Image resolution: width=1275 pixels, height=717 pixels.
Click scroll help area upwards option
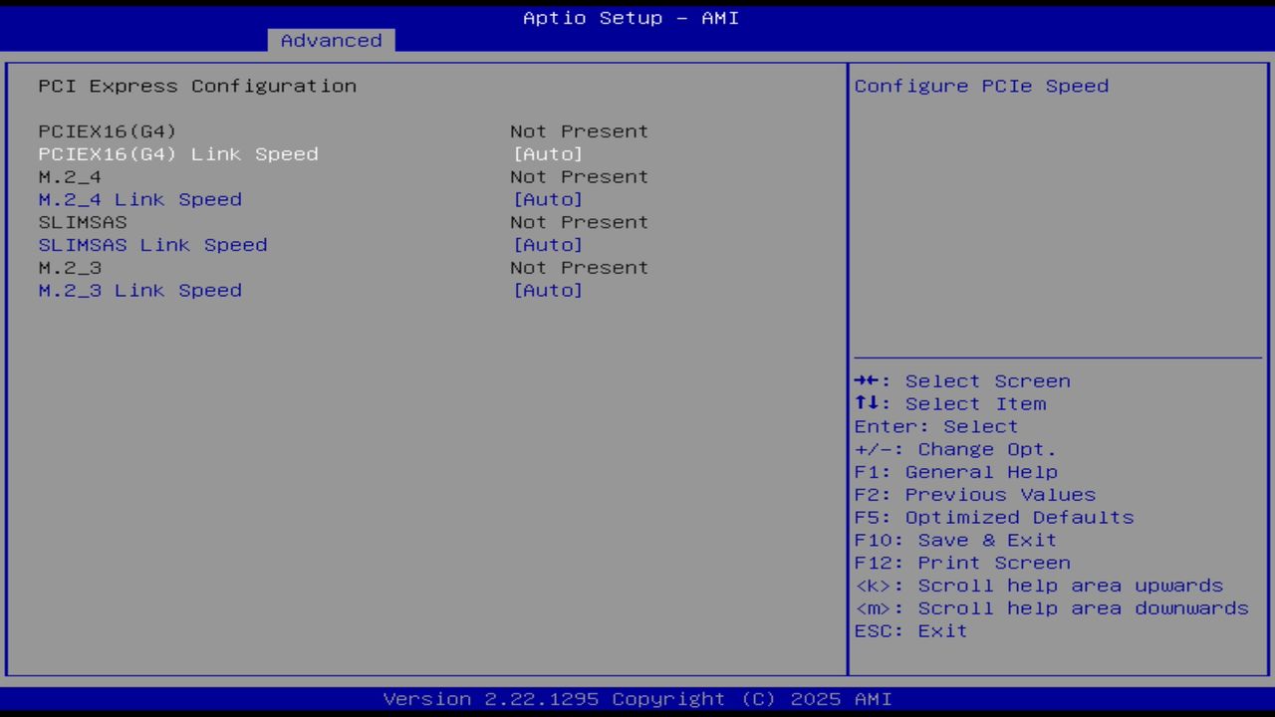click(x=1039, y=586)
